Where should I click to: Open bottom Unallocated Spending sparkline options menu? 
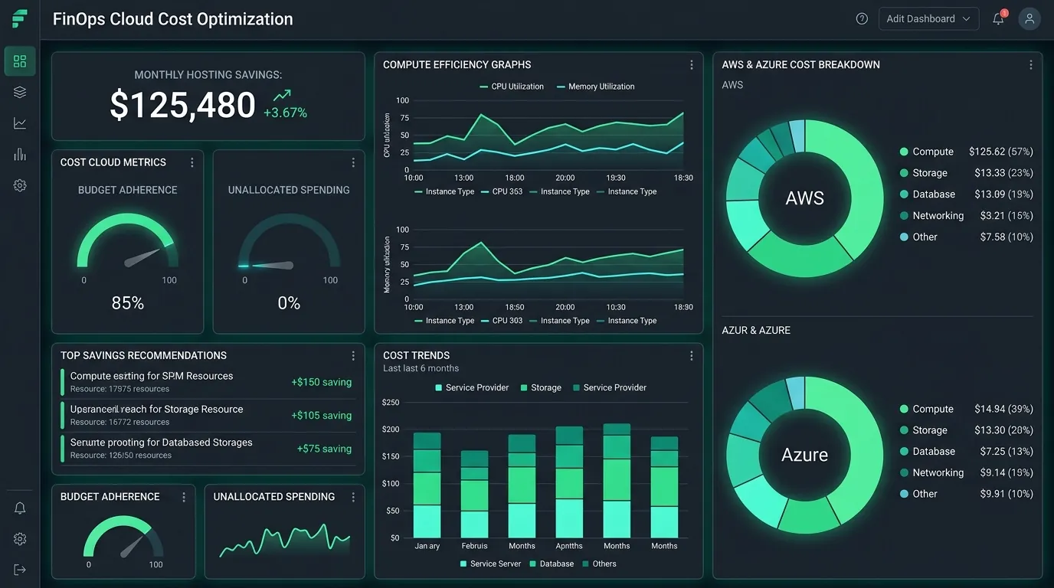(x=353, y=497)
